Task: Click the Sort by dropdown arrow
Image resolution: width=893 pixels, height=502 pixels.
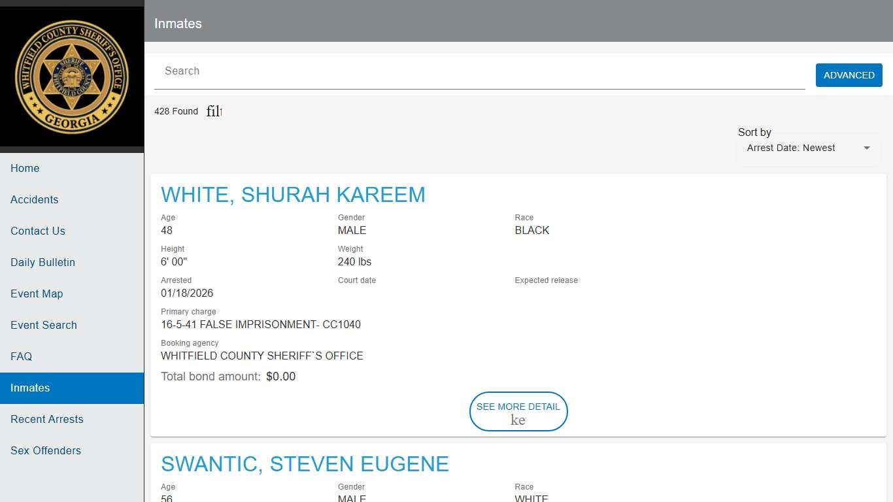Action: pos(867,148)
